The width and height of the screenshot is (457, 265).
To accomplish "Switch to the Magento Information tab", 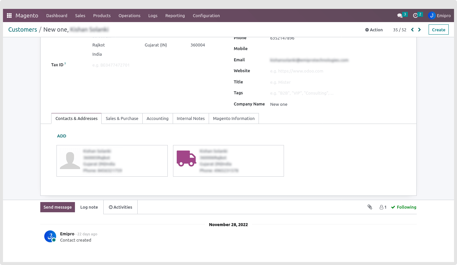I will (233, 118).
